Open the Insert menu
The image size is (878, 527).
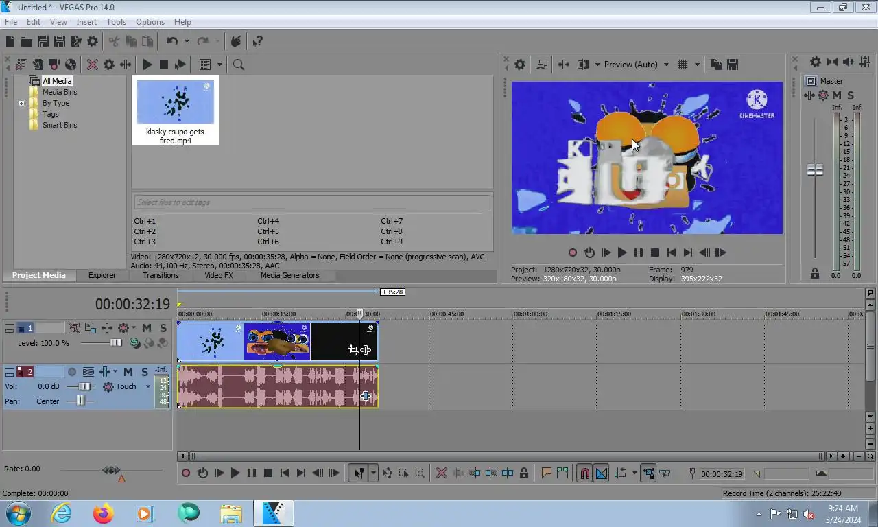pos(86,22)
